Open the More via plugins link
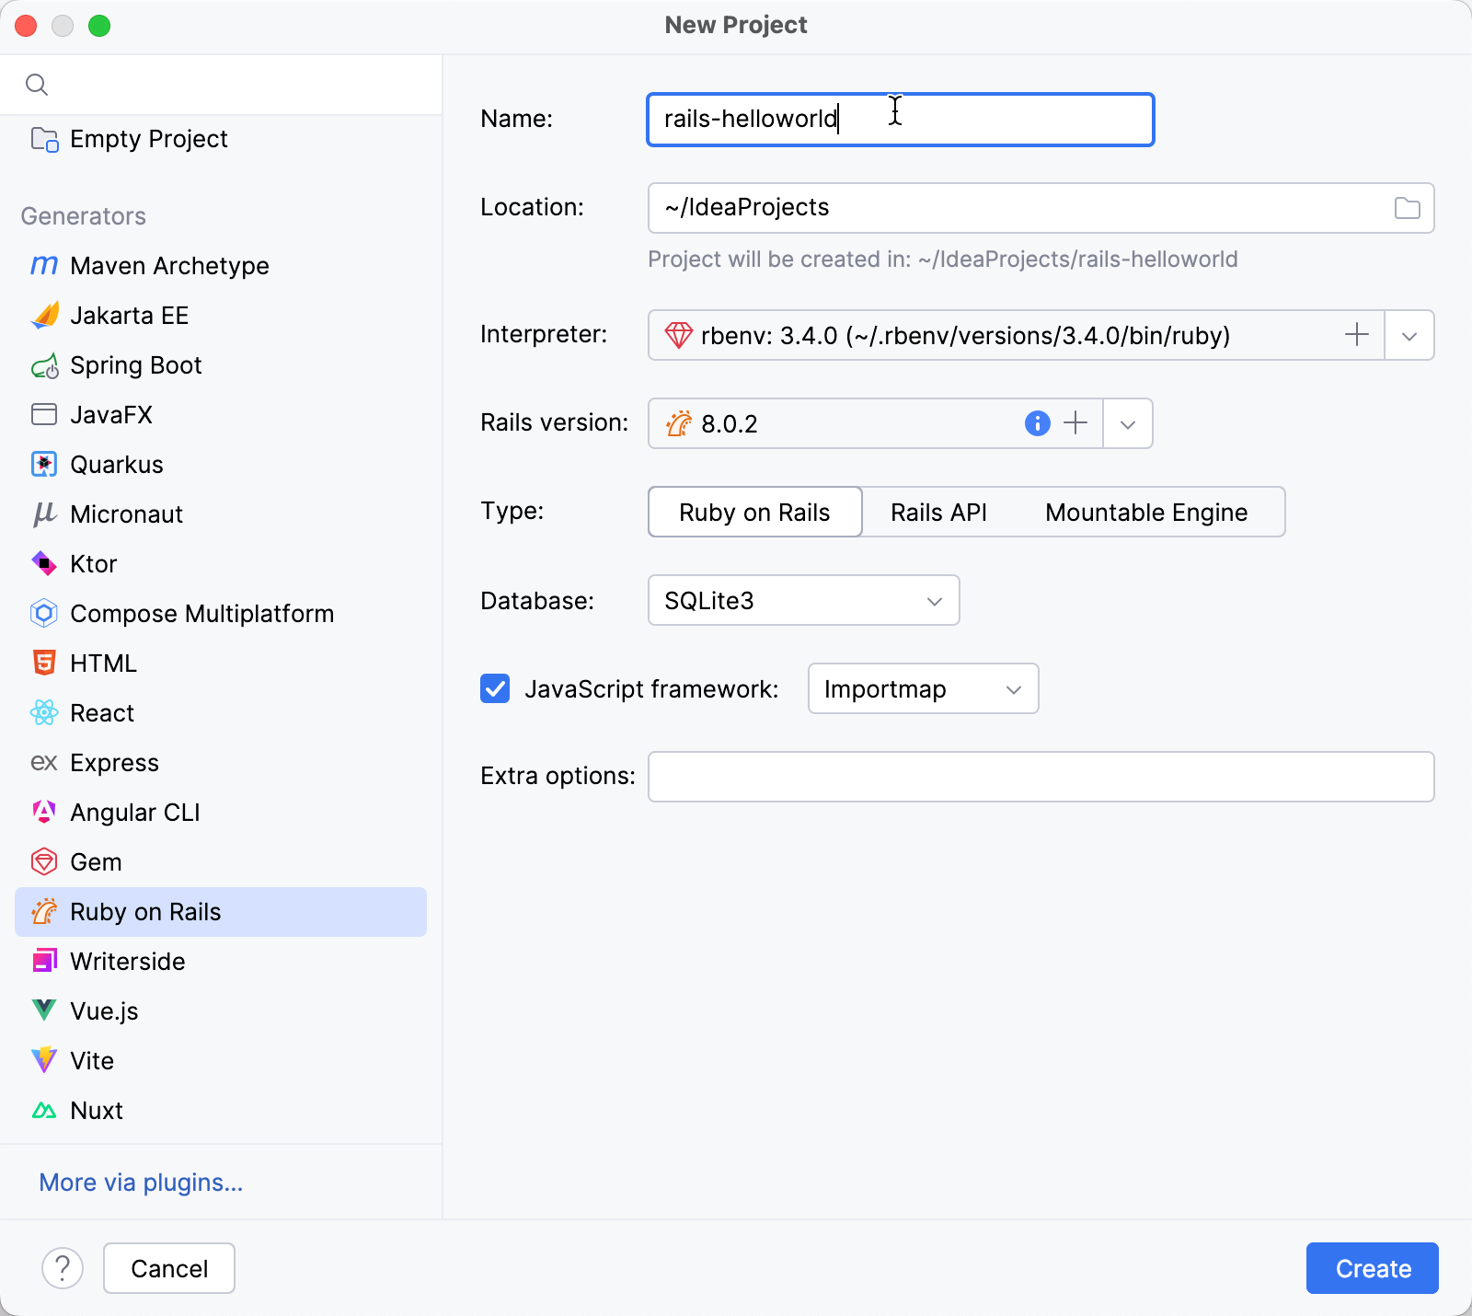Viewport: 1472px width, 1316px height. [141, 1183]
